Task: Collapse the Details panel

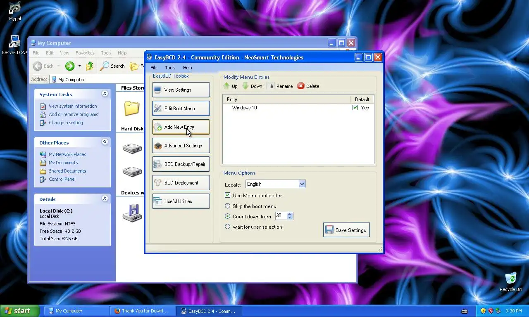Action: click(x=105, y=199)
